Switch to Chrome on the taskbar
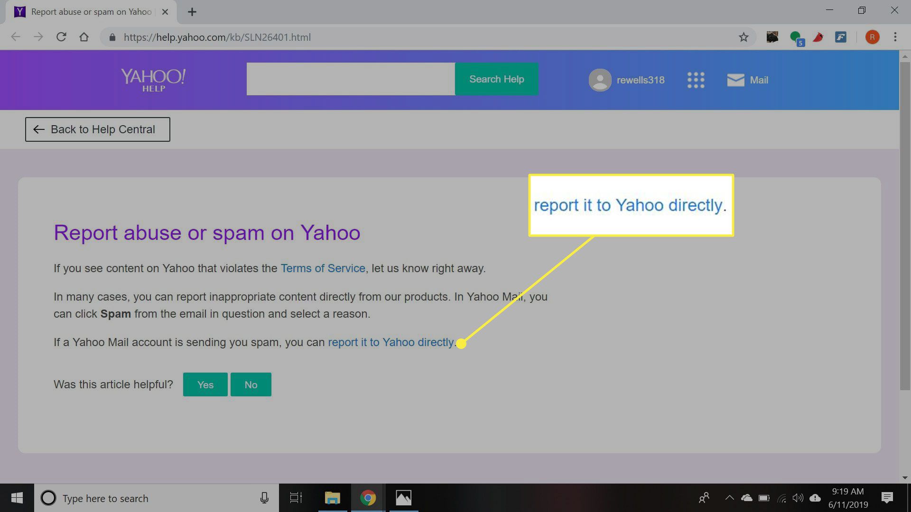This screenshot has height=512, width=911. point(368,498)
